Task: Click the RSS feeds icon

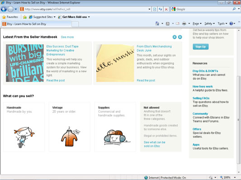Action: (x=168, y=23)
